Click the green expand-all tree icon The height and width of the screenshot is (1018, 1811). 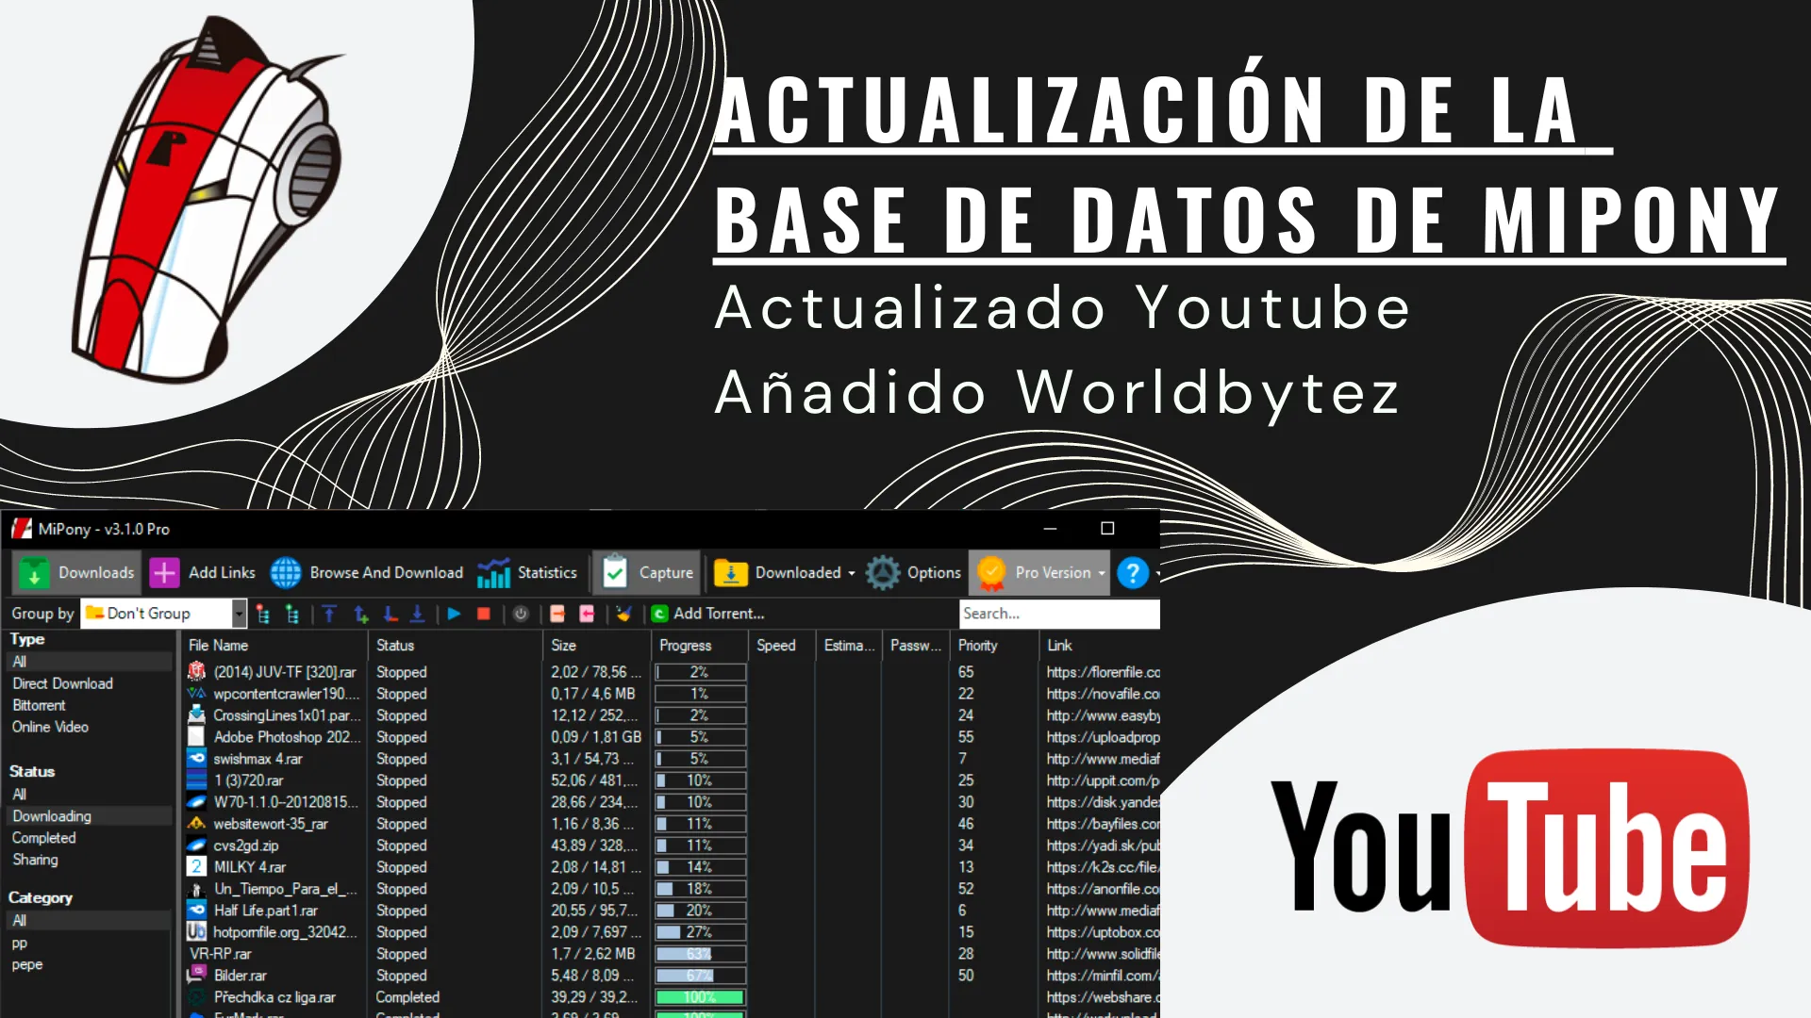pos(292,615)
